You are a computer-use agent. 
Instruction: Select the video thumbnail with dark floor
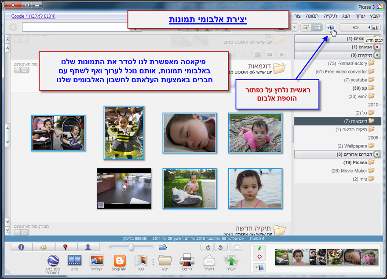click(124, 189)
